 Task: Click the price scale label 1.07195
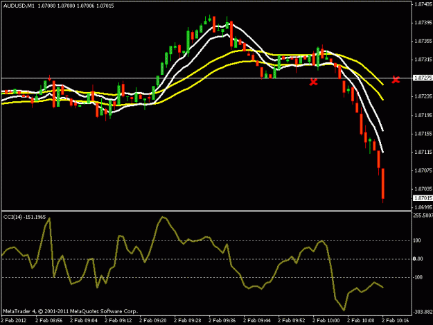(x=423, y=115)
